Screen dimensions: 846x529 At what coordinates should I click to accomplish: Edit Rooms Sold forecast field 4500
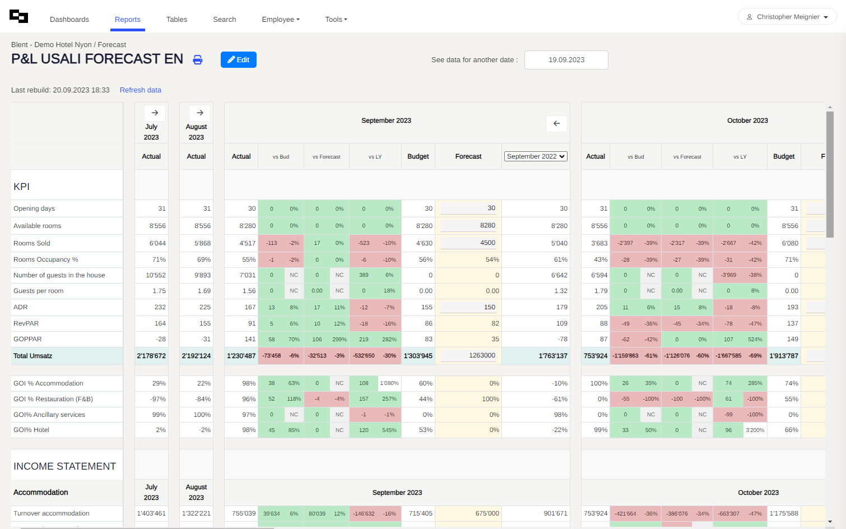coord(468,243)
